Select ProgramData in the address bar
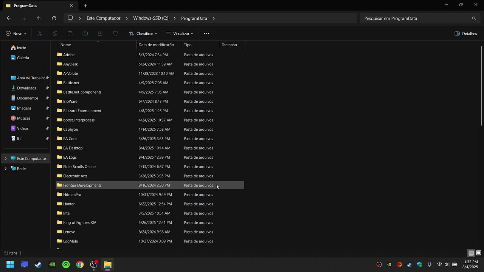 (194, 18)
